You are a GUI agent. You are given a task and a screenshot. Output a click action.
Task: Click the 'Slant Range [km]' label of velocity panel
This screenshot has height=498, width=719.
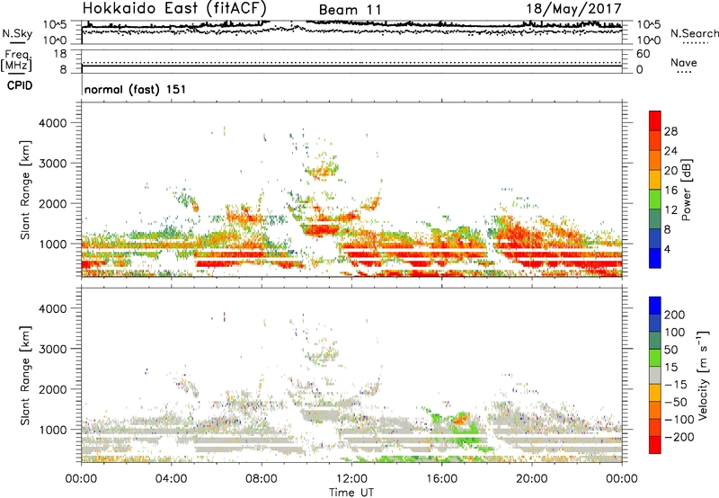[25, 376]
